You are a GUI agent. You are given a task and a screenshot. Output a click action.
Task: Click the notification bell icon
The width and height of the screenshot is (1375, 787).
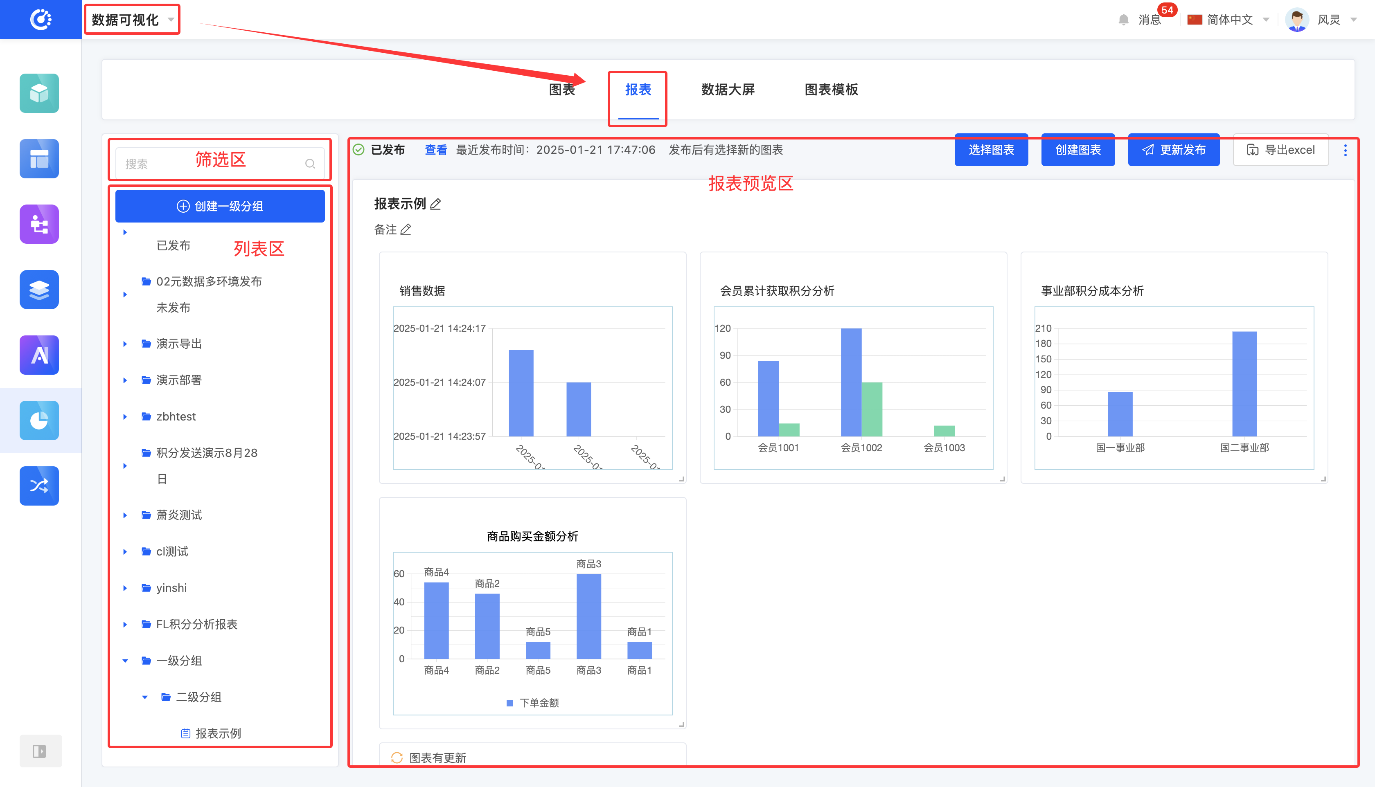pyautogui.click(x=1123, y=20)
